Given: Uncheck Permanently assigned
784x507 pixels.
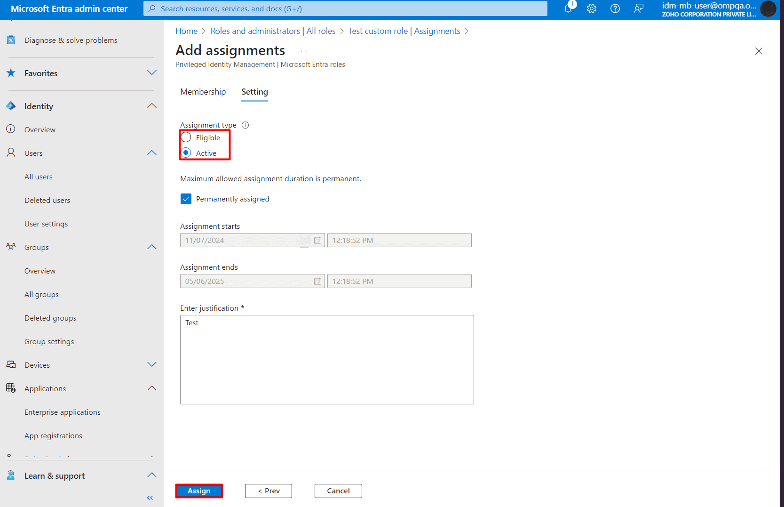Looking at the screenshot, I should [186, 199].
